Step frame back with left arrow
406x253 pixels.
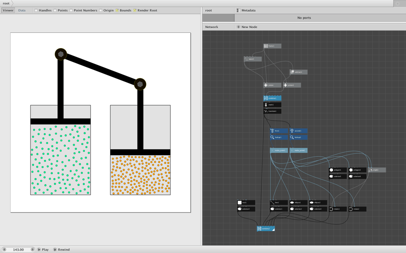click(4, 250)
